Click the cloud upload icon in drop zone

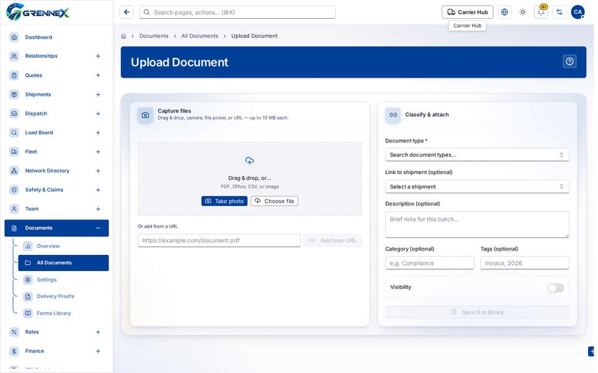(249, 160)
